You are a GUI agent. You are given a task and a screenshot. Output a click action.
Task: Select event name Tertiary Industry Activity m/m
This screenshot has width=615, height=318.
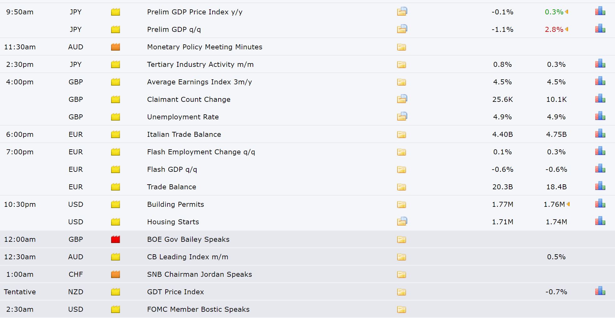pos(200,65)
